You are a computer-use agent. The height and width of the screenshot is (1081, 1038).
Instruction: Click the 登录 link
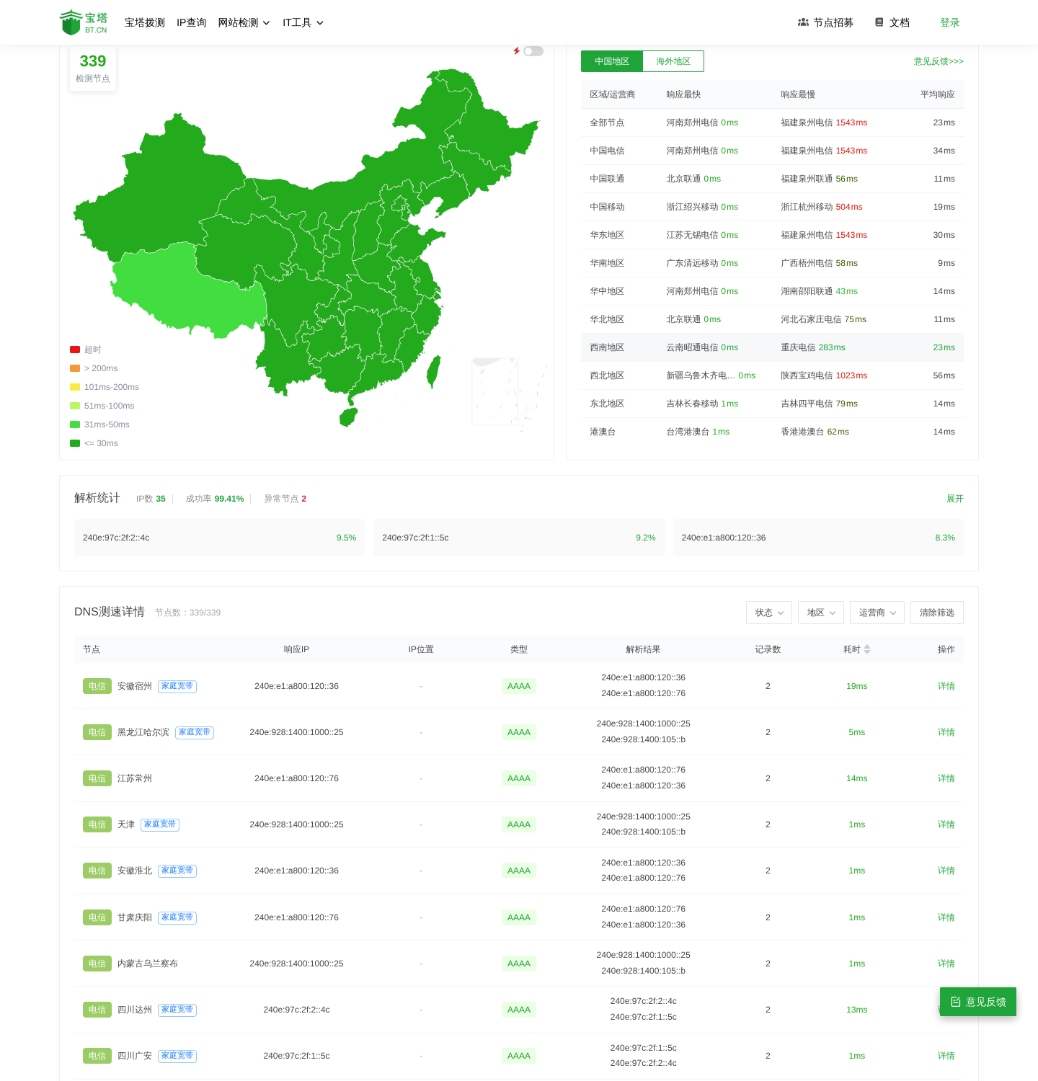(x=950, y=22)
